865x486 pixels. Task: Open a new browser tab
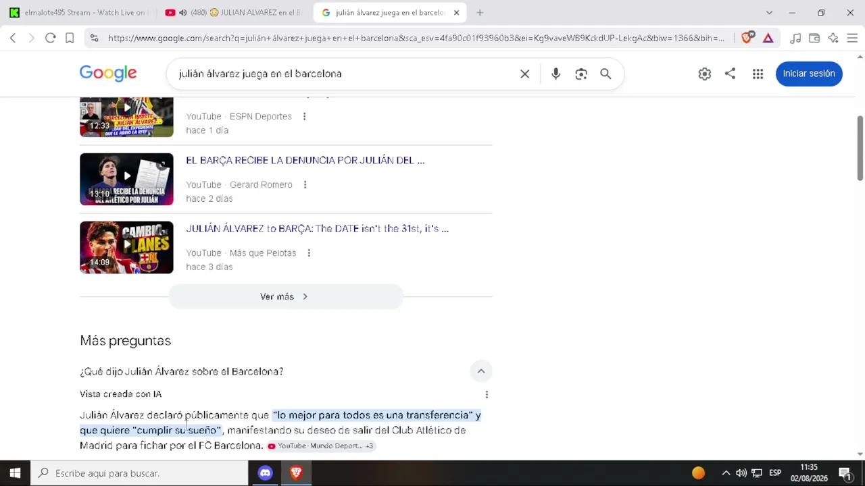[480, 13]
